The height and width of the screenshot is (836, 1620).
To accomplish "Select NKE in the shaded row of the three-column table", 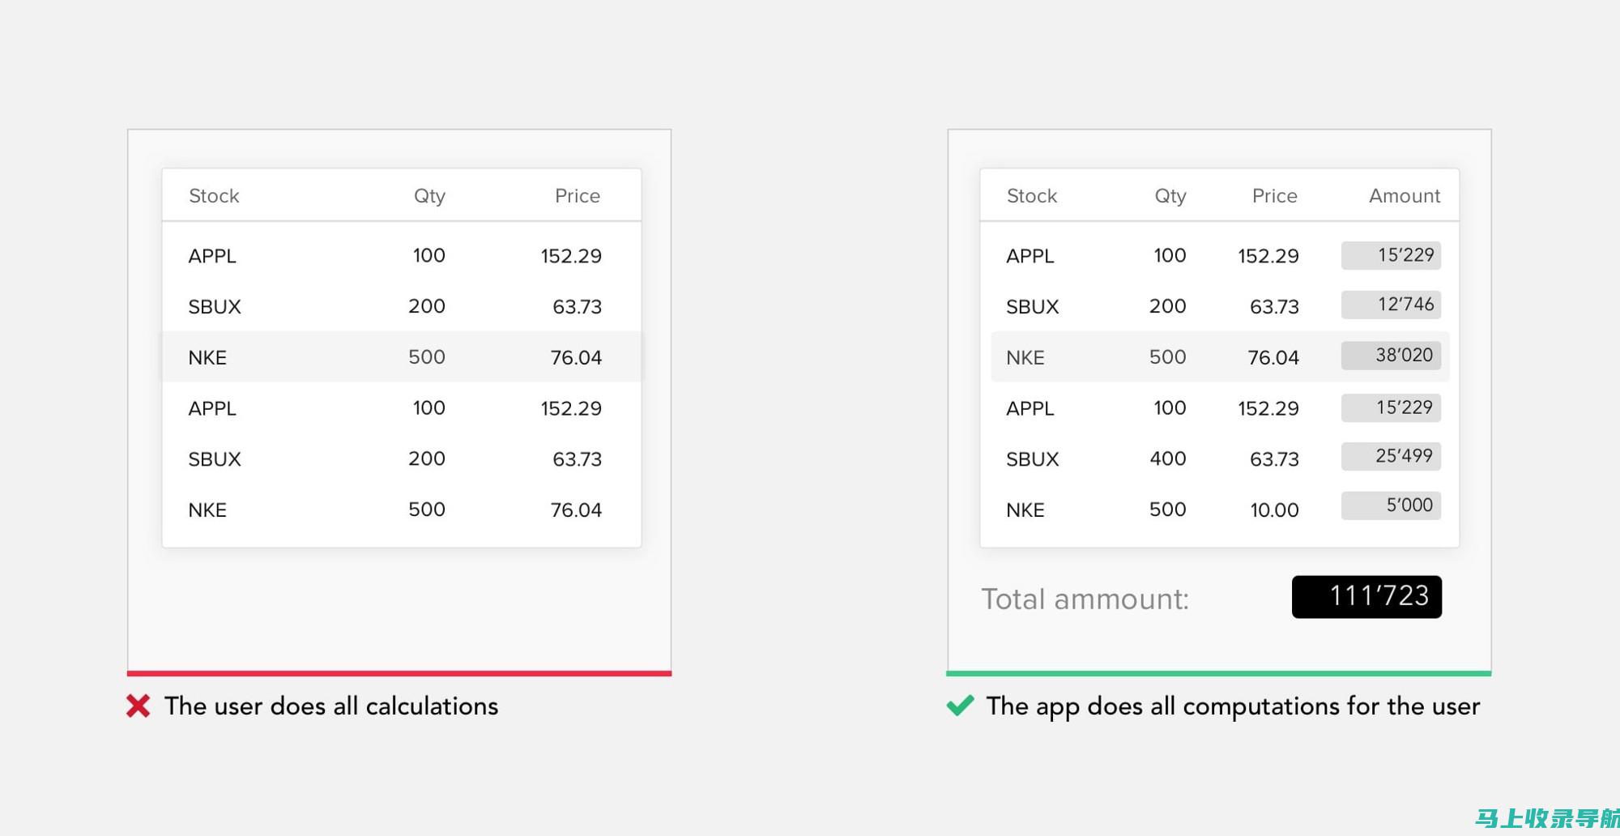I will point(207,357).
